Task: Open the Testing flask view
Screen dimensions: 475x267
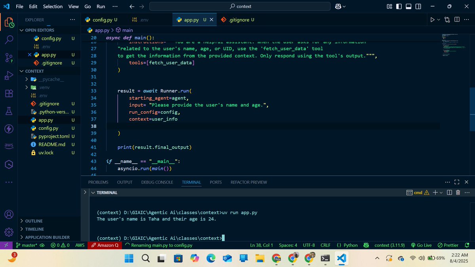Action: coord(9,111)
